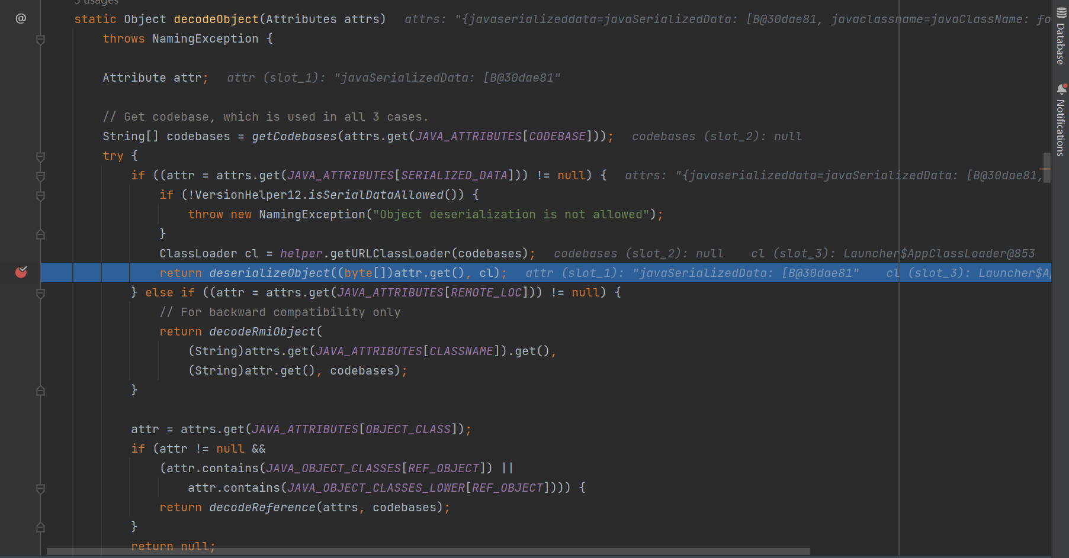The width and height of the screenshot is (1069, 558).
Task: Click the 'helper' field reference
Action: tap(301, 253)
